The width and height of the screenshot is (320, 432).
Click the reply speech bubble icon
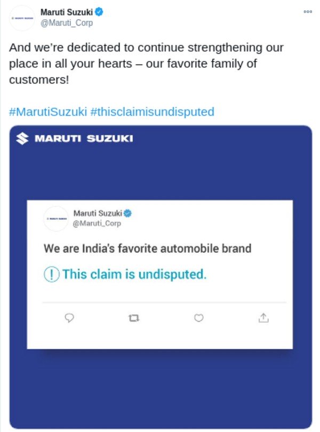pyautogui.click(x=69, y=318)
